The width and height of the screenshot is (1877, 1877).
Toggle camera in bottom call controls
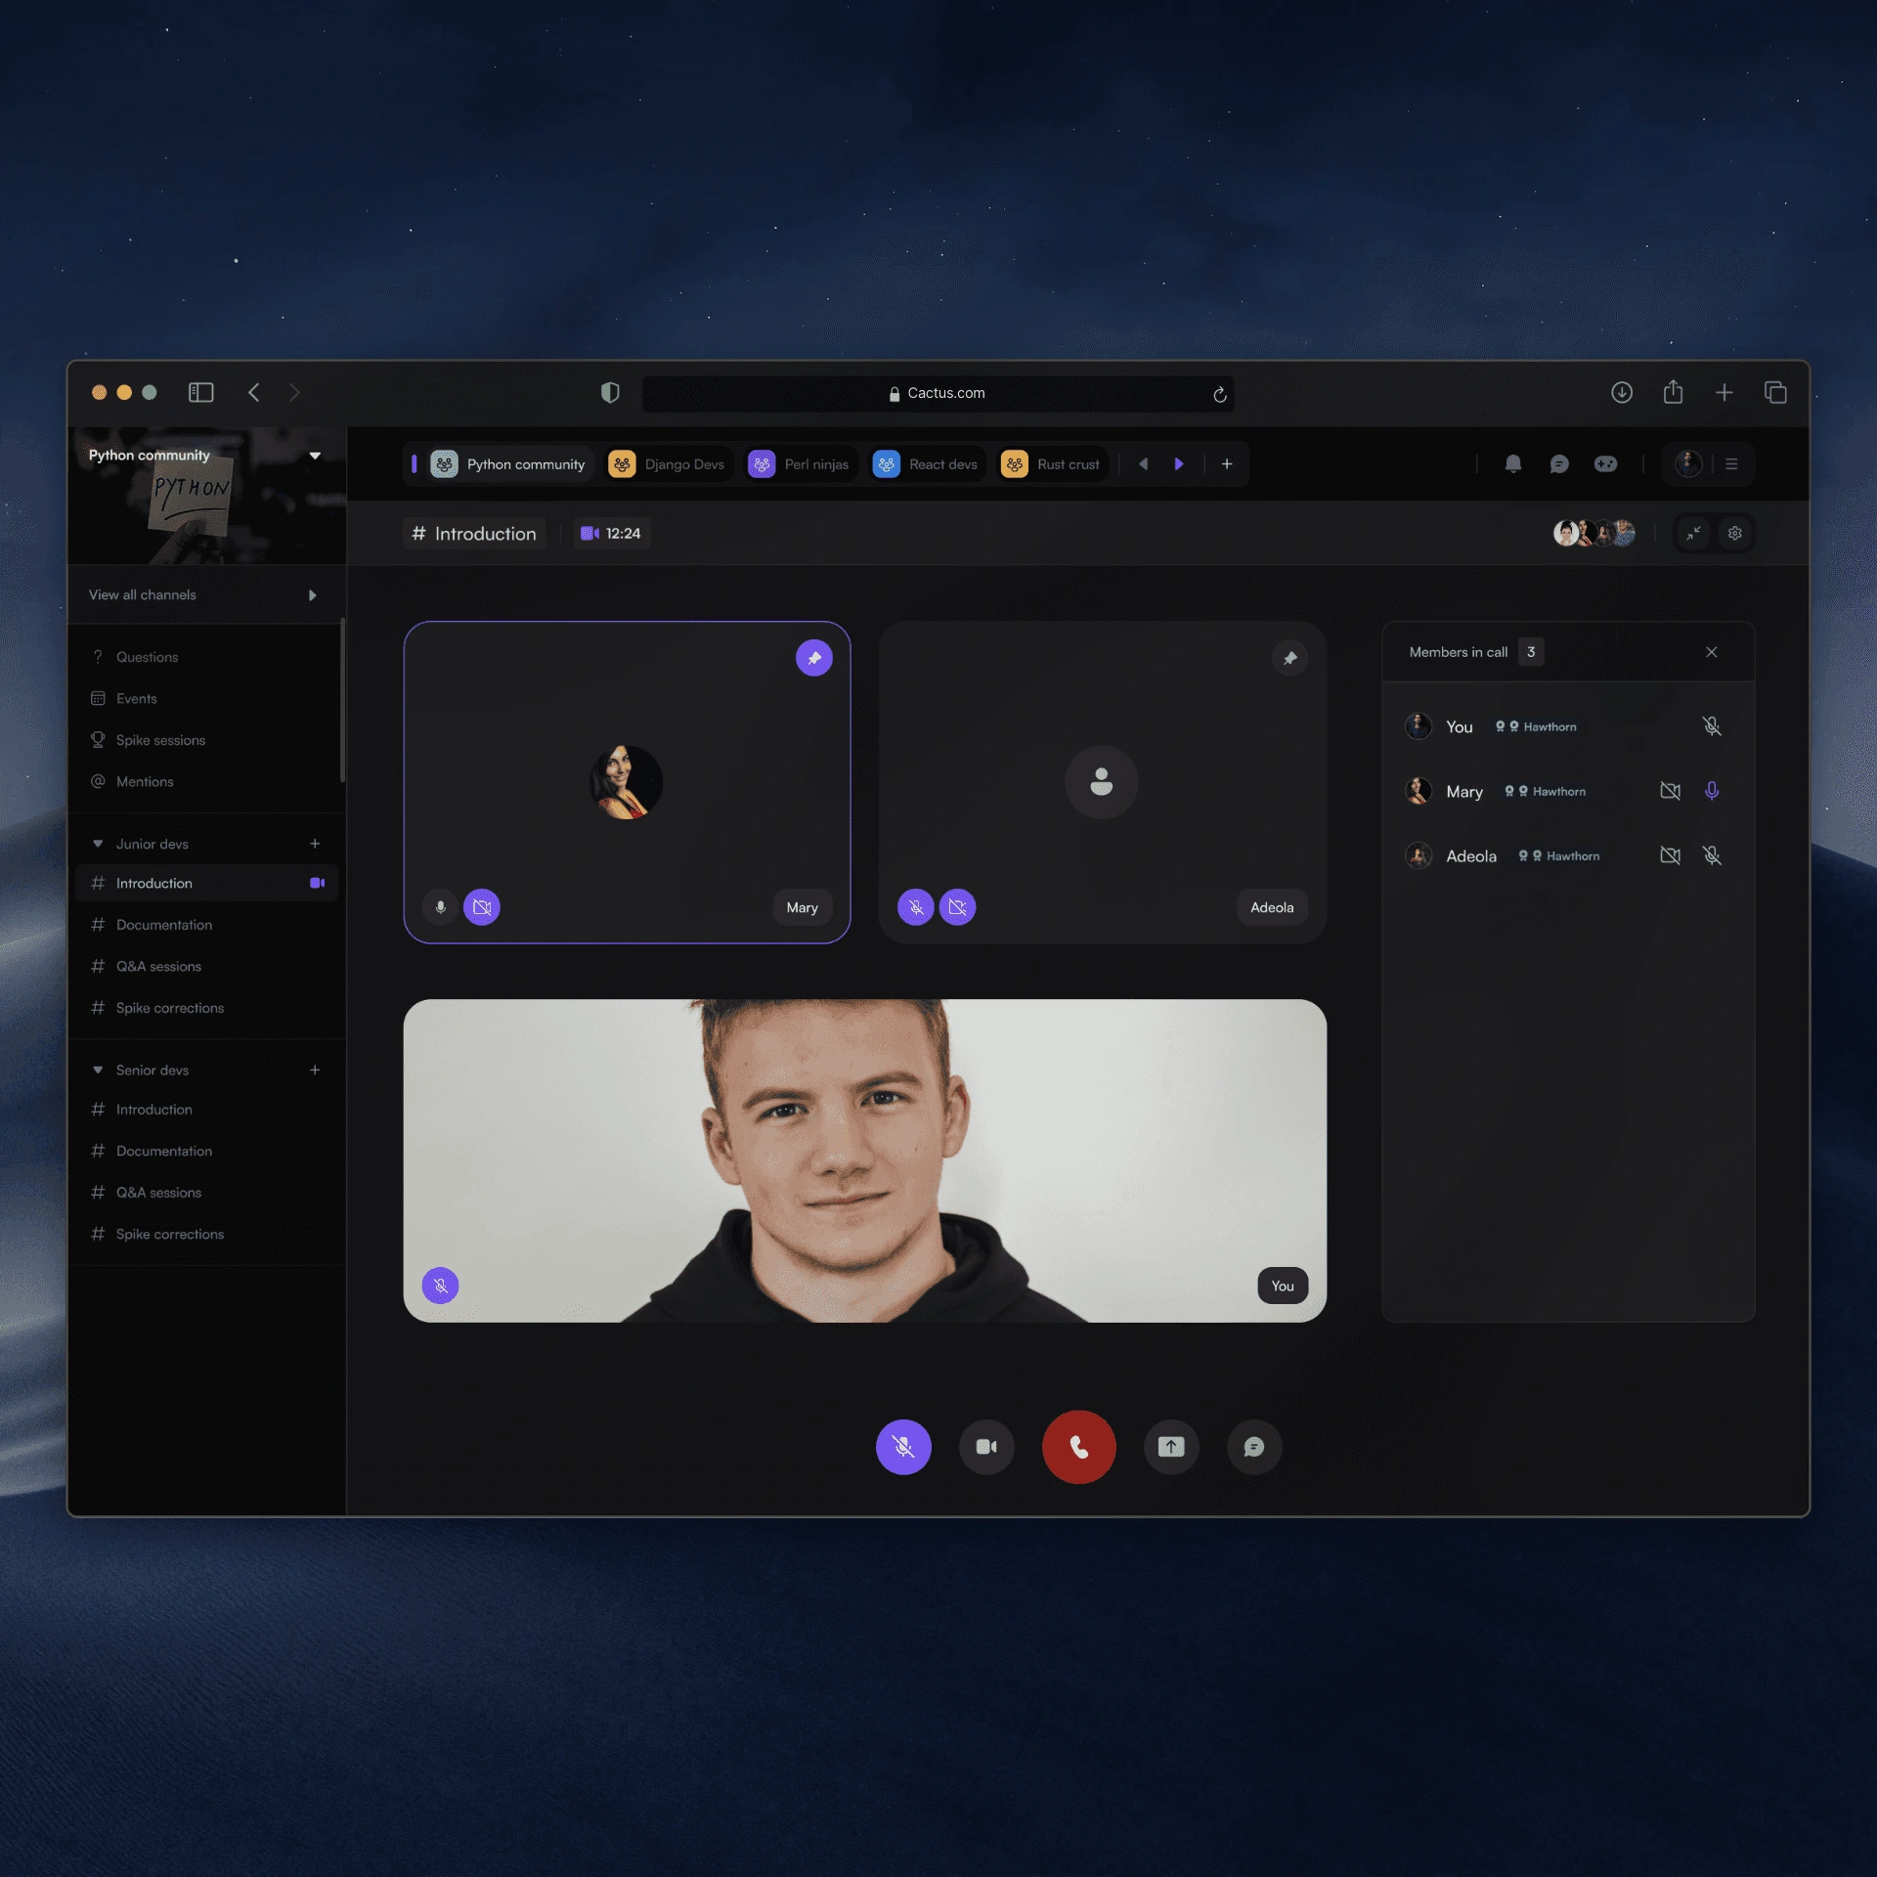pyautogui.click(x=986, y=1447)
